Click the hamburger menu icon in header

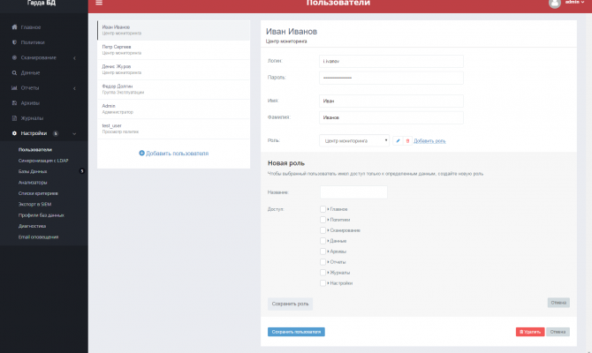[99, 3]
